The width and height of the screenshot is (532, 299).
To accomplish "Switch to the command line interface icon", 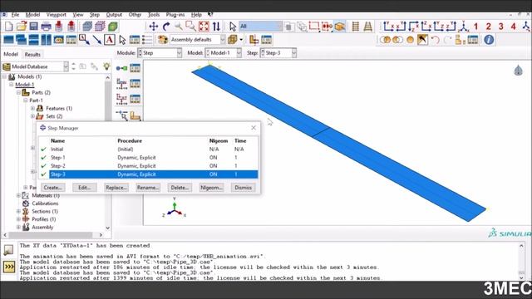I will 9,267.
